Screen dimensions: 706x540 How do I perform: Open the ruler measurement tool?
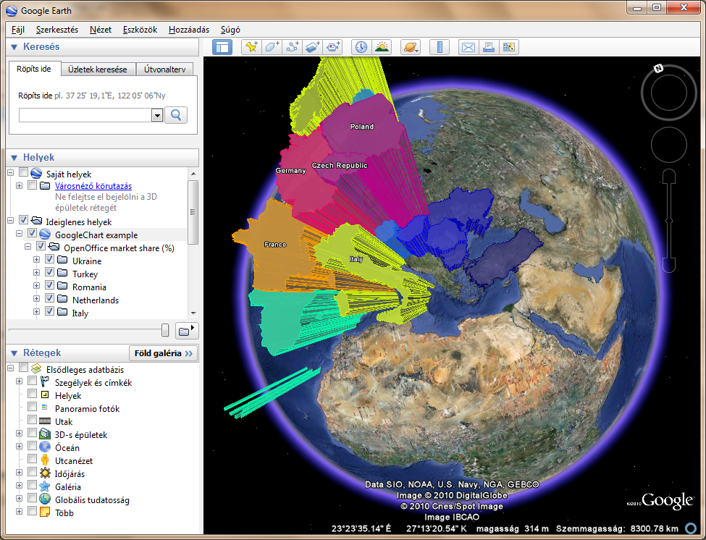(x=440, y=47)
